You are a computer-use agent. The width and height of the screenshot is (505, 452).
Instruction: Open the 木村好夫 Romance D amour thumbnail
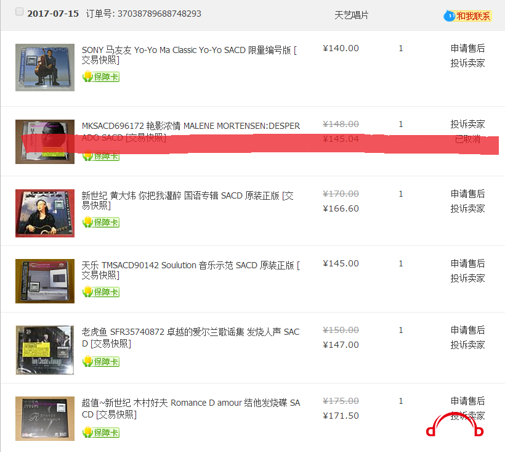click(45, 419)
